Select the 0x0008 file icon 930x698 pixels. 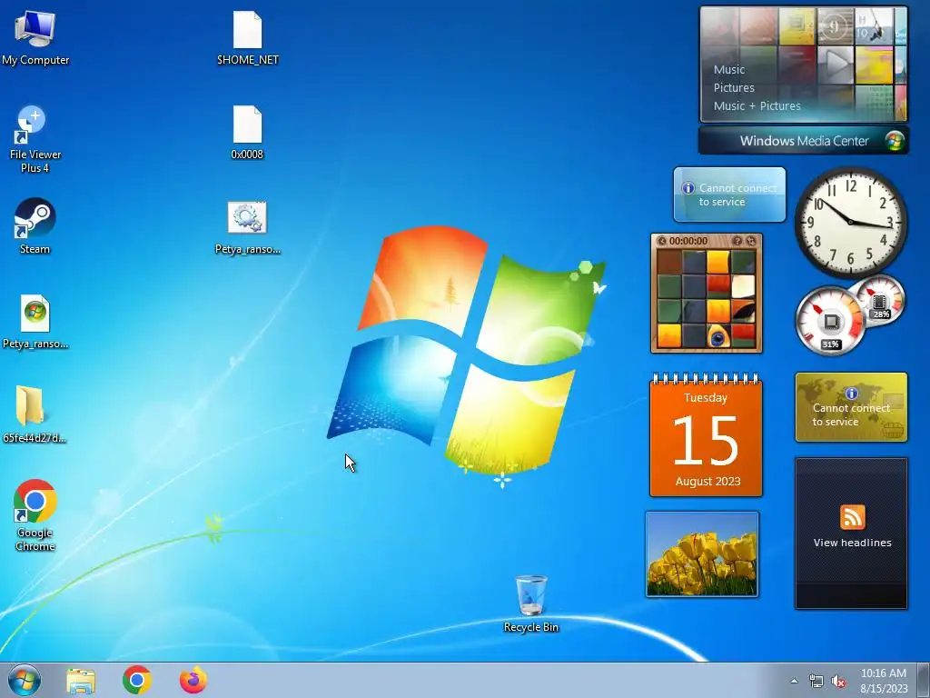(x=247, y=133)
